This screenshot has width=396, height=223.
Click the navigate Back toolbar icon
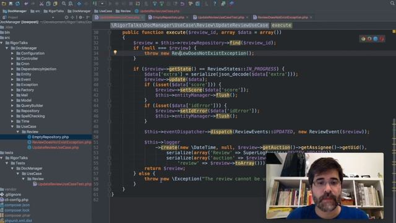[x=79, y=4]
